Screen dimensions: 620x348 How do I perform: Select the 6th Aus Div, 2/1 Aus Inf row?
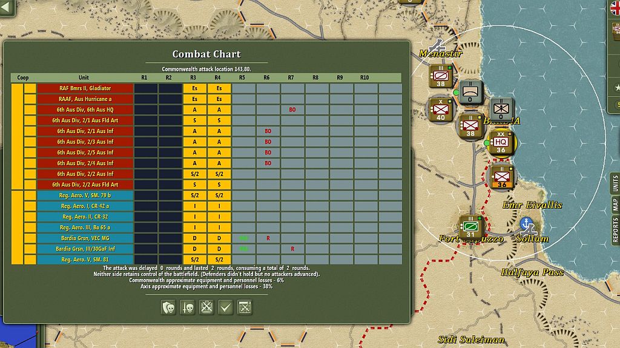[x=85, y=131]
